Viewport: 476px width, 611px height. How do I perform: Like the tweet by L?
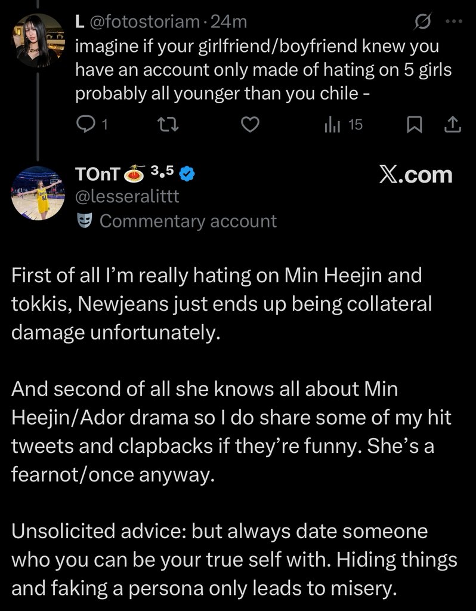pyautogui.click(x=250, y=125)
